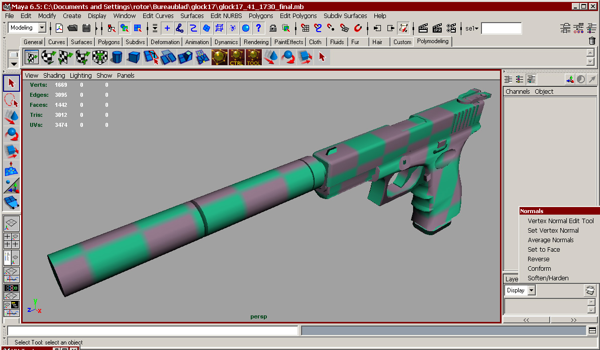Click the polygon cube shelf icon

click(x=134, y=57)
